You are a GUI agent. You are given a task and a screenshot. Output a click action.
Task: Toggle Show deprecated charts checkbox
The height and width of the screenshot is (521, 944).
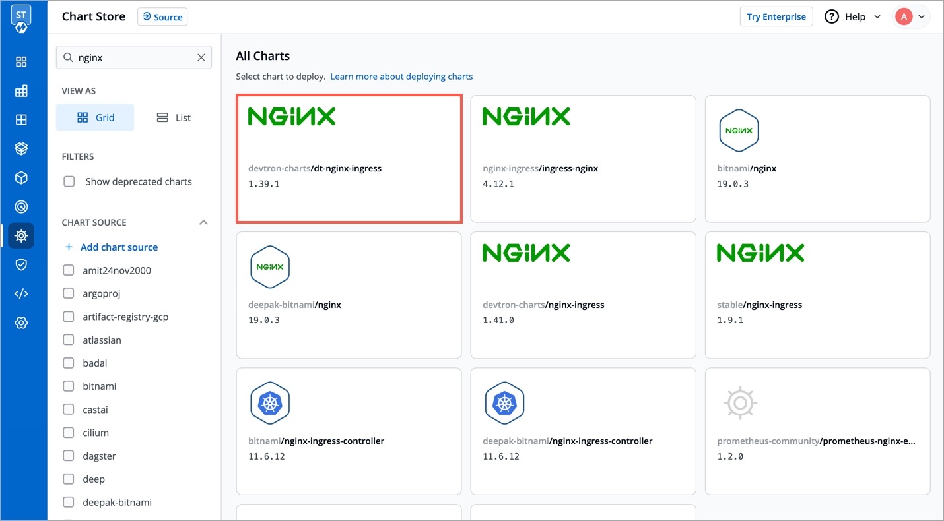[69, 181]
